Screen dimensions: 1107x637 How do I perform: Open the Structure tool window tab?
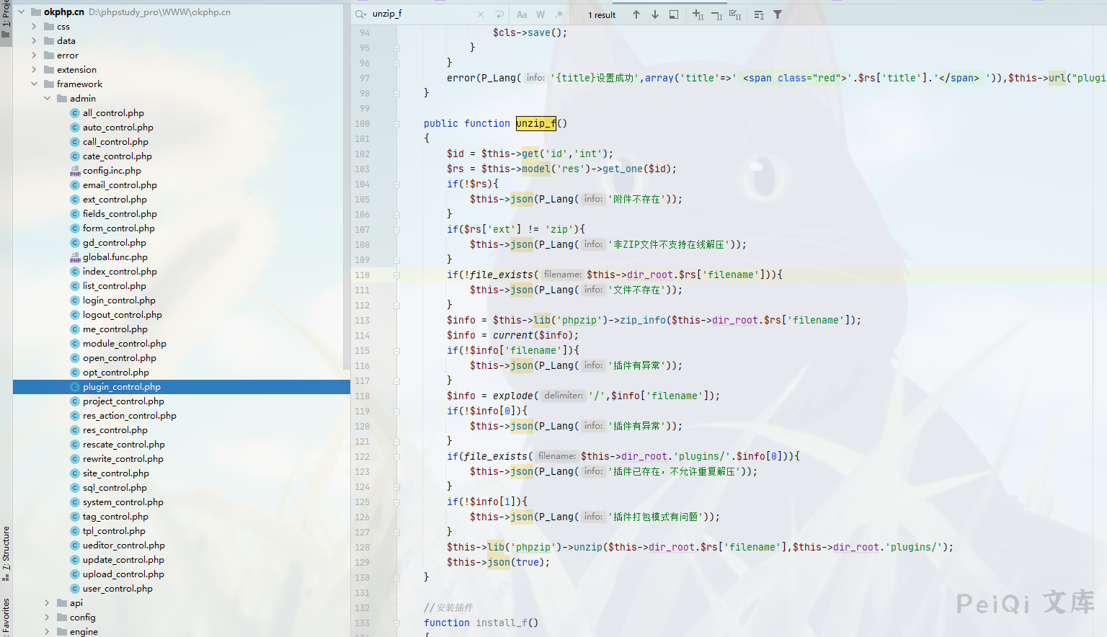[6, 553]
